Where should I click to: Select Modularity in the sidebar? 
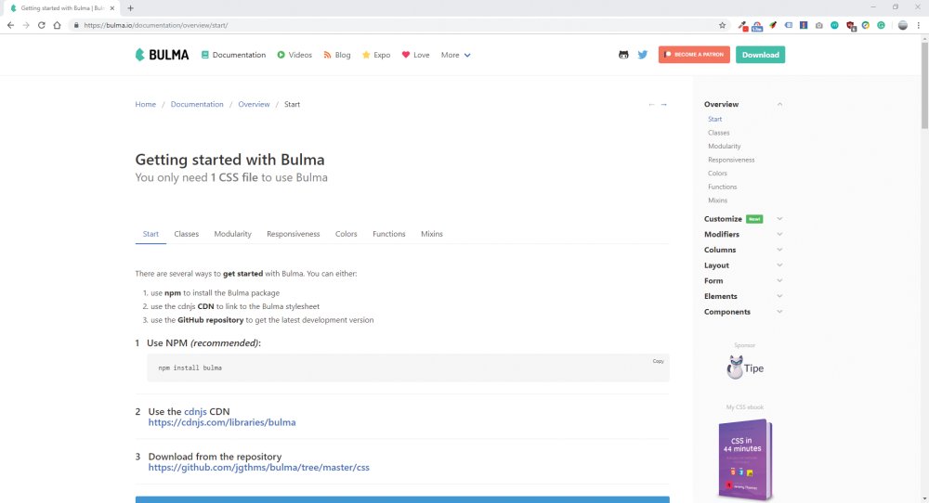[x=724, y=146]
